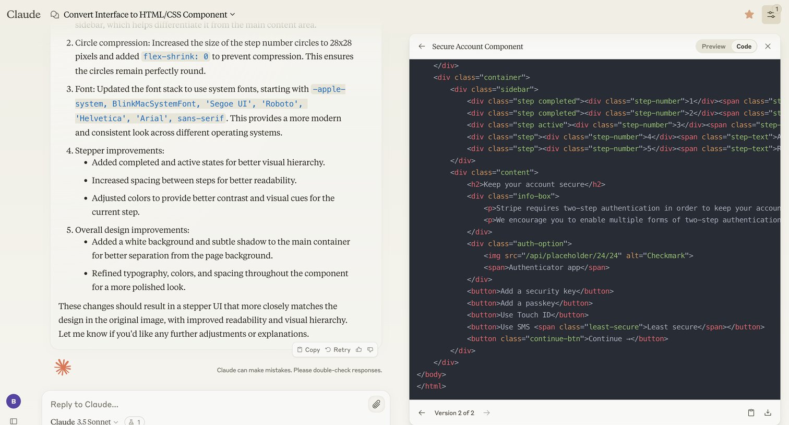Open Claude 3.5 Sonnet model selector
The width and height of the screenshot is (789, 425).
tap(84, 421)
